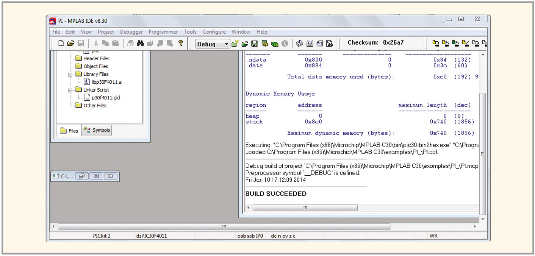
Task: Select libp30F4011.a in the project tree
Action: [x=106, y=82]
